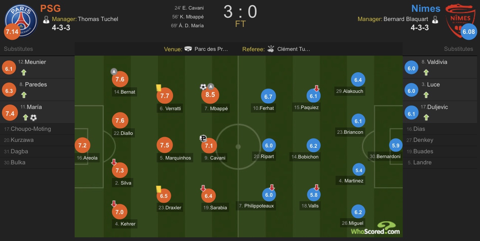480x241 pixels.
Task: Click the stadium icon beside Venue
Action: click(x=188, y=49)
